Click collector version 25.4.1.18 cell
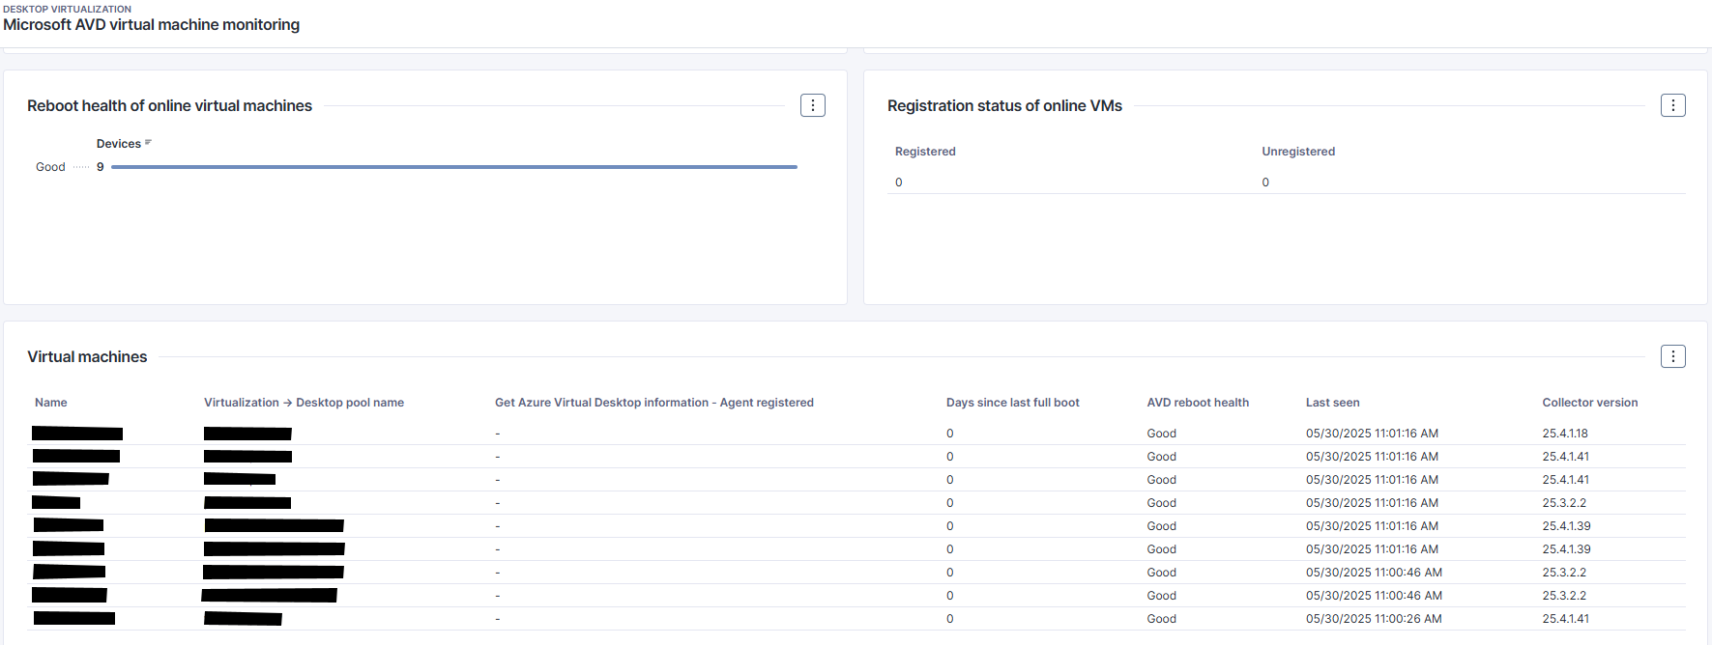Screen dimensions: 1712x645 (x=1564, y=434)
